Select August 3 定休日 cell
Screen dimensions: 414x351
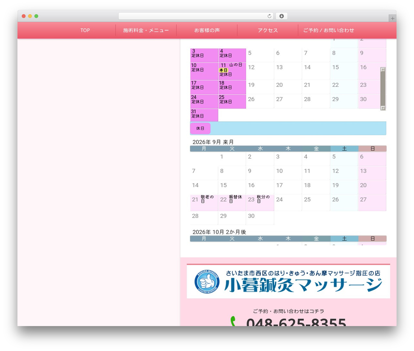[x=204, y=55]
